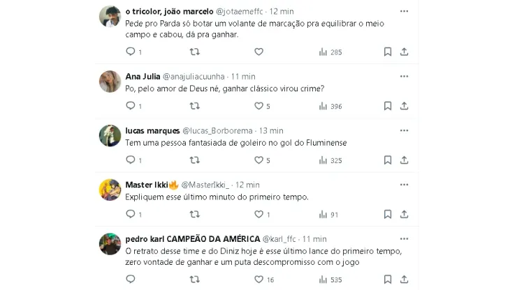Screen dimensions: 517x290
Task: Share João Marcelo's tweet
Action: [405, 52]
